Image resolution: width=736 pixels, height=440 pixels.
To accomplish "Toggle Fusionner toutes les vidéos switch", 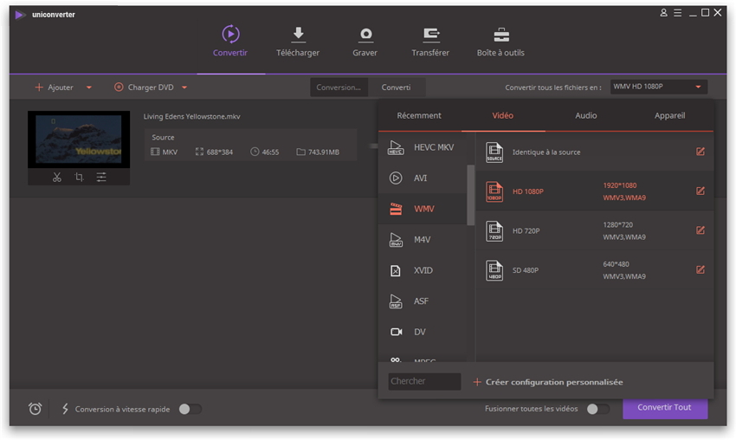I will click(x=598, y=409).
